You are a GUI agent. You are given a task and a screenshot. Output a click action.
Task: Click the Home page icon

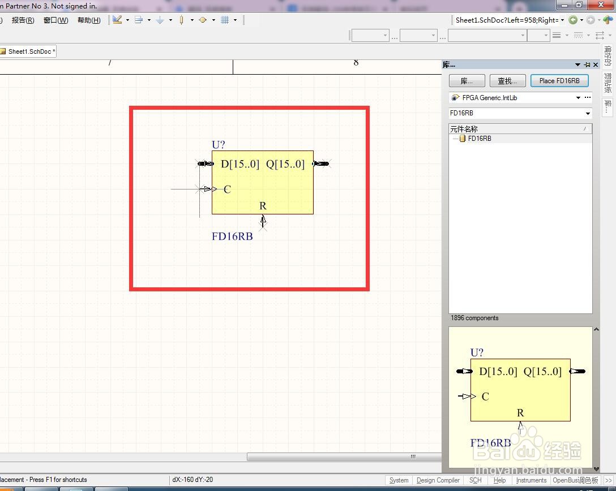click(x=608, y=20)
